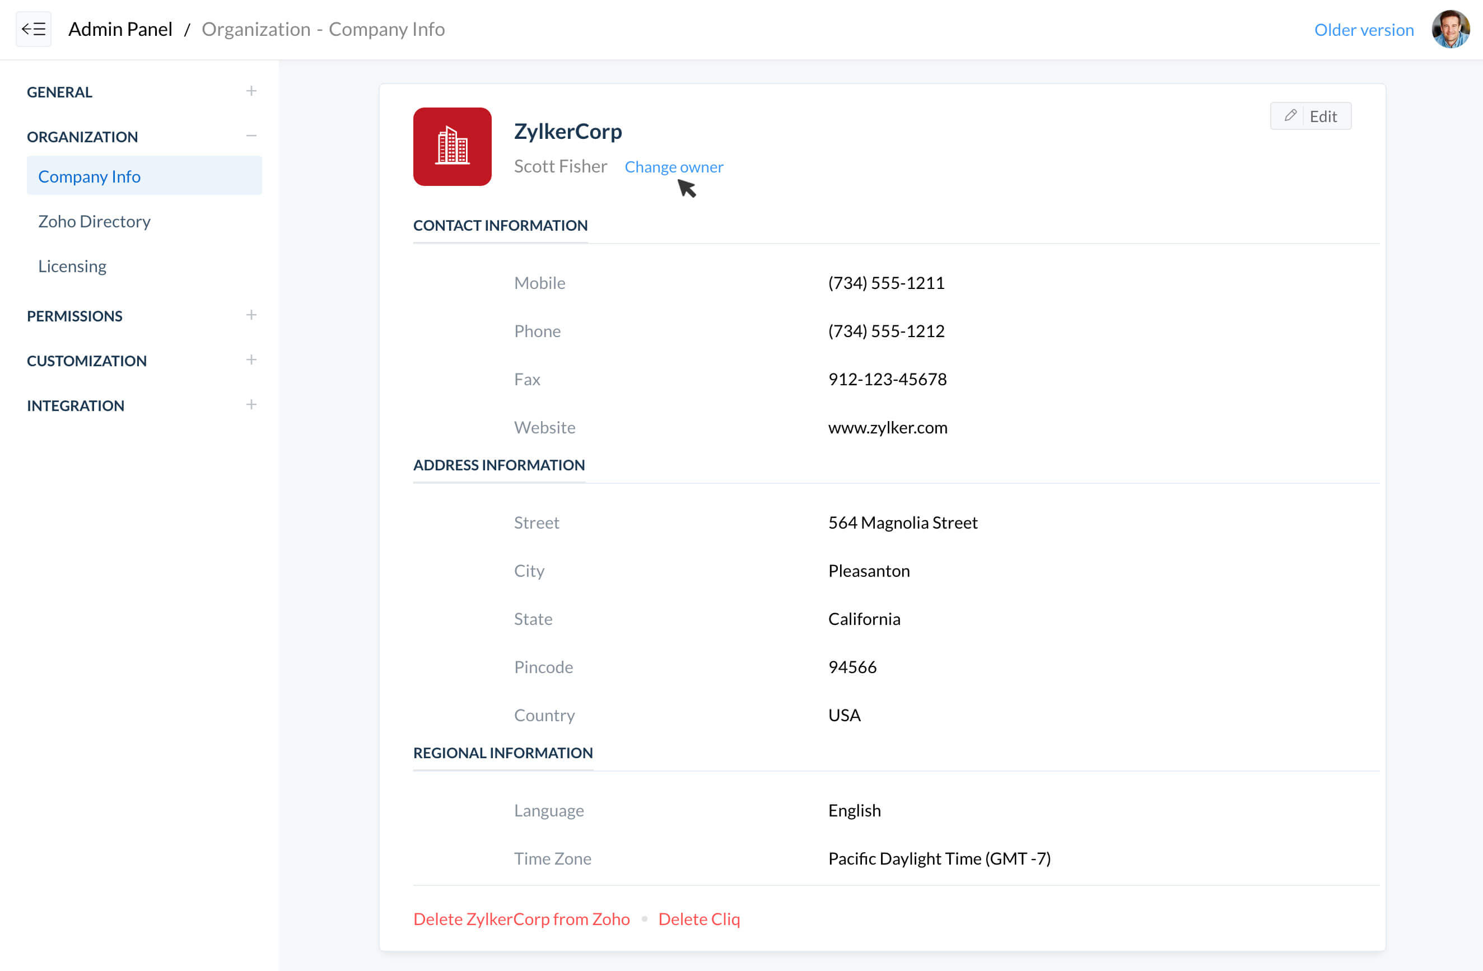Collapse the sidebar with the hamburger arrow icon
The width and height of the screenshot is (1483, 971).
[33, 29]
